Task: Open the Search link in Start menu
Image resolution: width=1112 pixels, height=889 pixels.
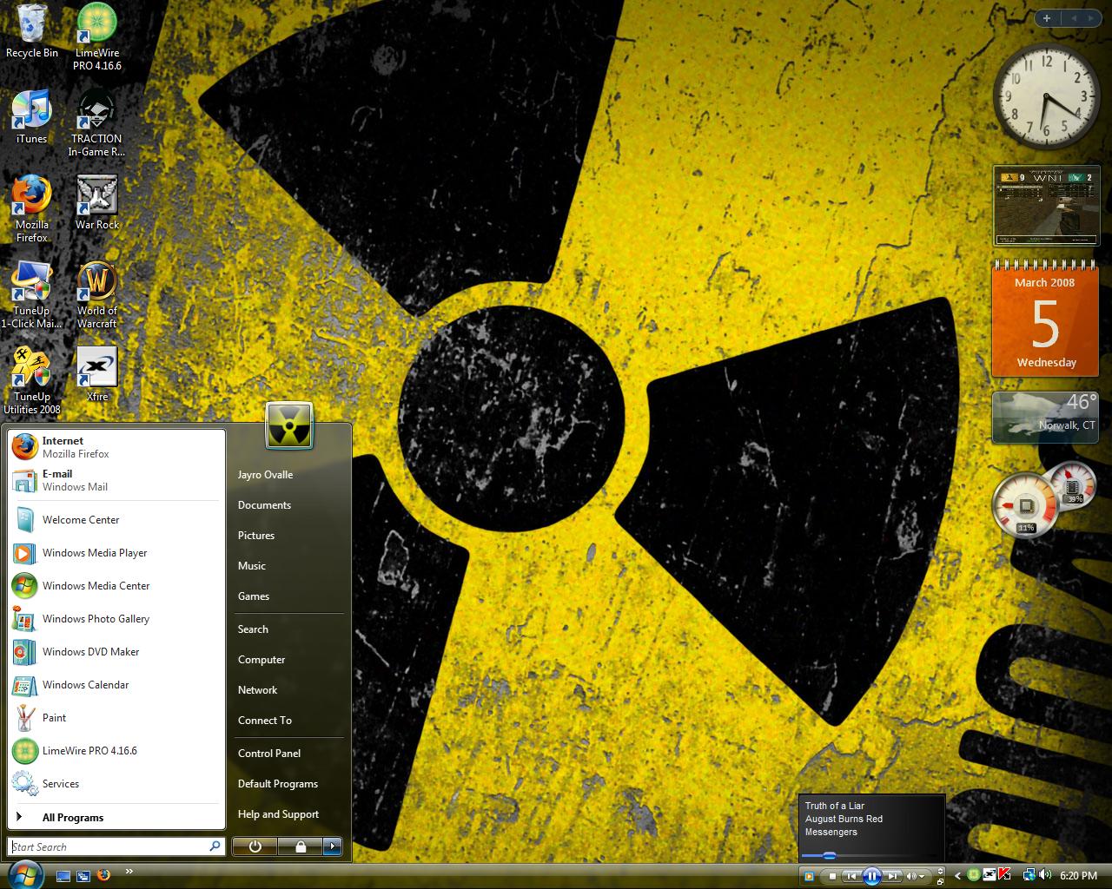Action: point(288,629)
